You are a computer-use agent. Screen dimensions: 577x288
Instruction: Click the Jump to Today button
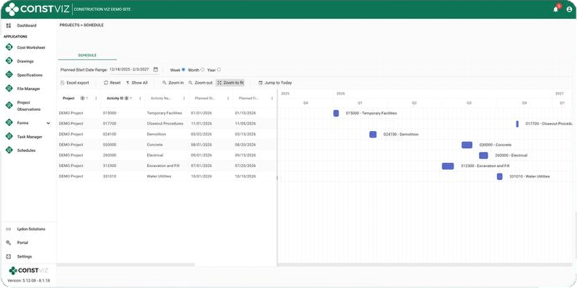[275, 83]
